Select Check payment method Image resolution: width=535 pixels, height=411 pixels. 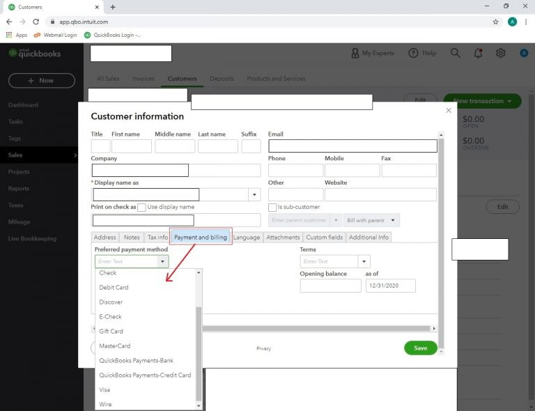click(x=146, y=273)
